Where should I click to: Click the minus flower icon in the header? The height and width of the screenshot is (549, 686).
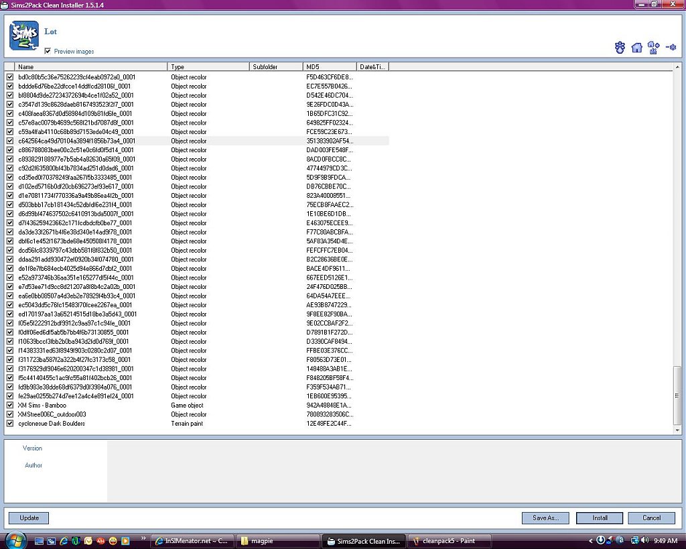(x=671, y=48)
